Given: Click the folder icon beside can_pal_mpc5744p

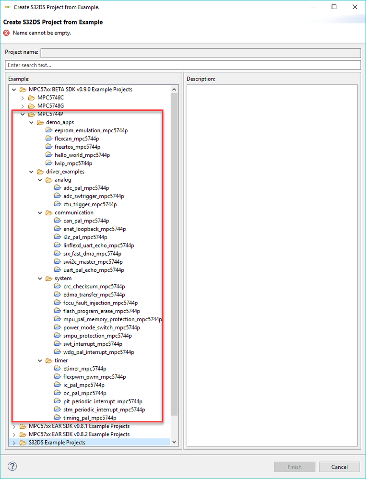Looking at the screenshot, I should [58, 221].
